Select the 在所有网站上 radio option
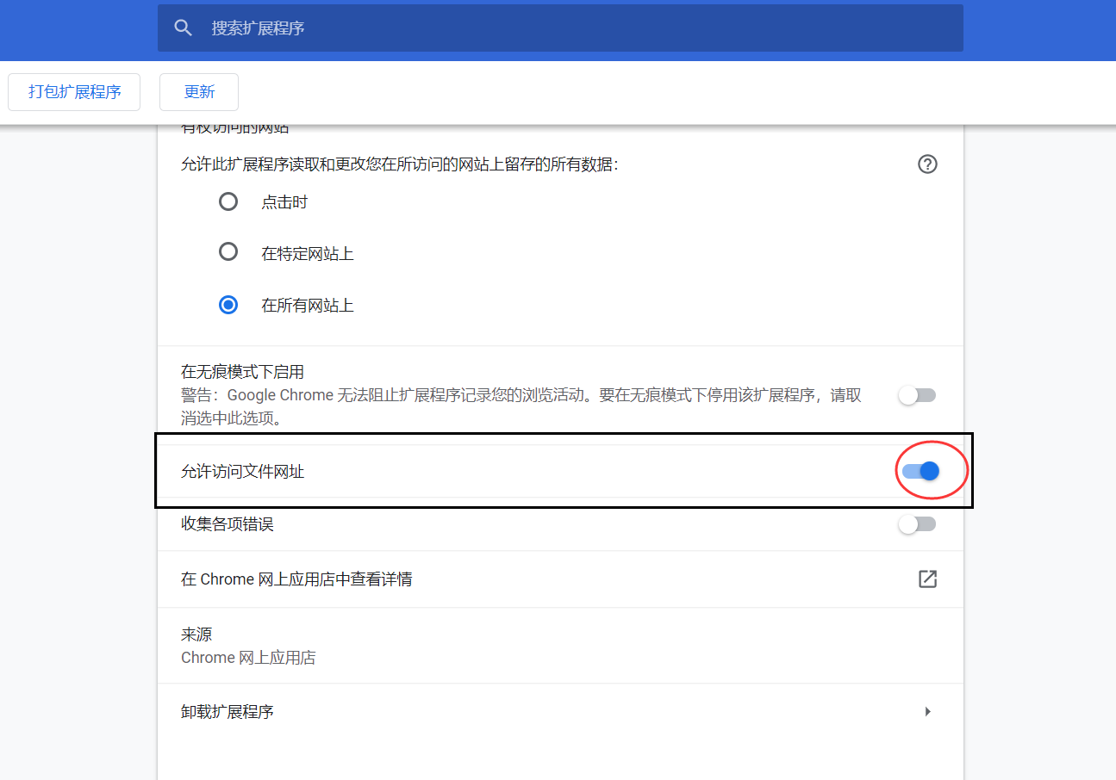Screen dimensions: 1116x780 click(x=228, y=304)
